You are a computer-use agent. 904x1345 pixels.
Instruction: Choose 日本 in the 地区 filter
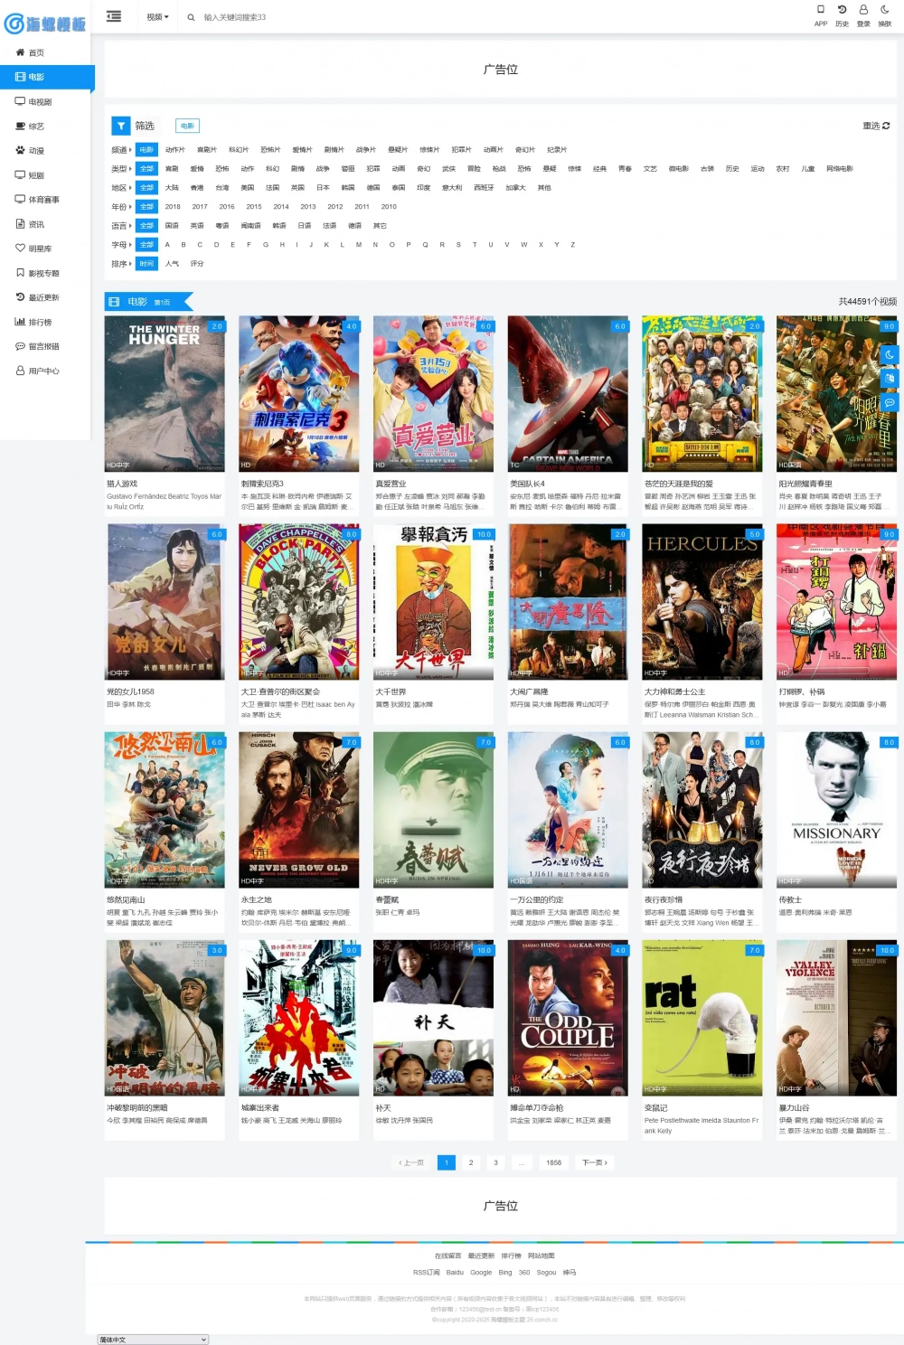[323, 188]
